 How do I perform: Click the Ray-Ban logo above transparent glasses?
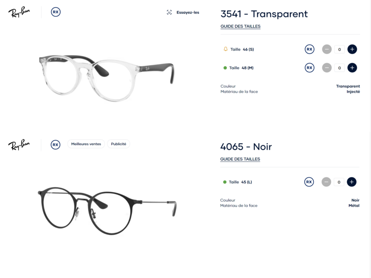tap(19, 12)
